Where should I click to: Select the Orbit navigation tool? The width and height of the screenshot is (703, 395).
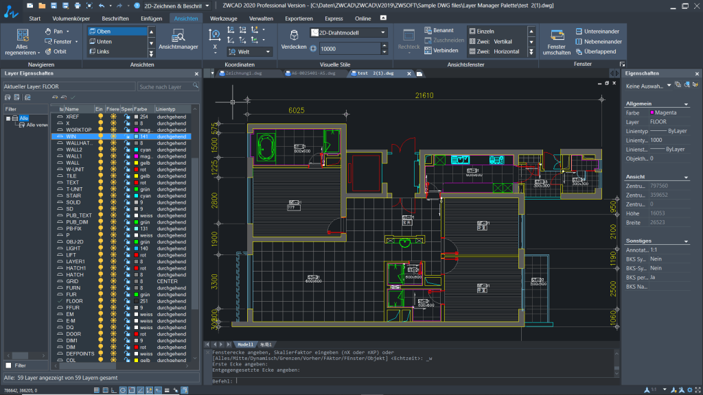tap(56, 51)
